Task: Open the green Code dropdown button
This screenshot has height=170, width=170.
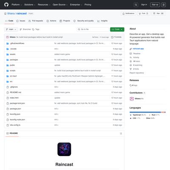Action: [117, 29]
